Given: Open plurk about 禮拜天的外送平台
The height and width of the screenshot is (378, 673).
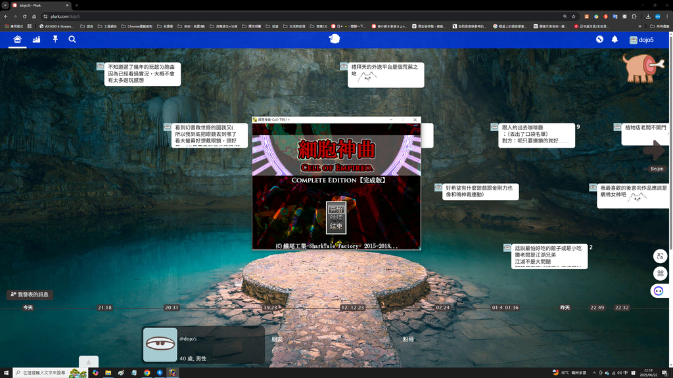Looking at the screenshot, I should [385, 75].
